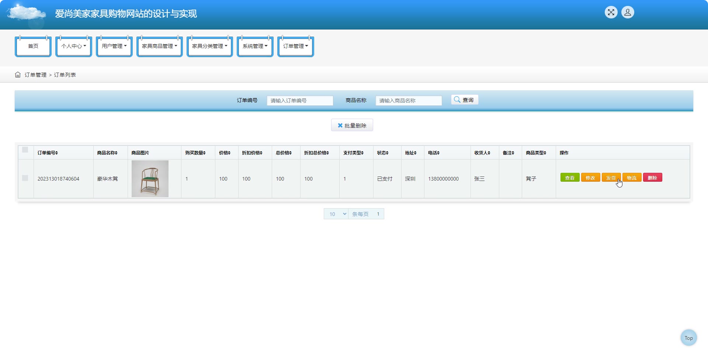Image resolution: width=708 pixels, height=356 pixels.
Task: Click the 订单编号 search input field
Action: pos(300,101)
